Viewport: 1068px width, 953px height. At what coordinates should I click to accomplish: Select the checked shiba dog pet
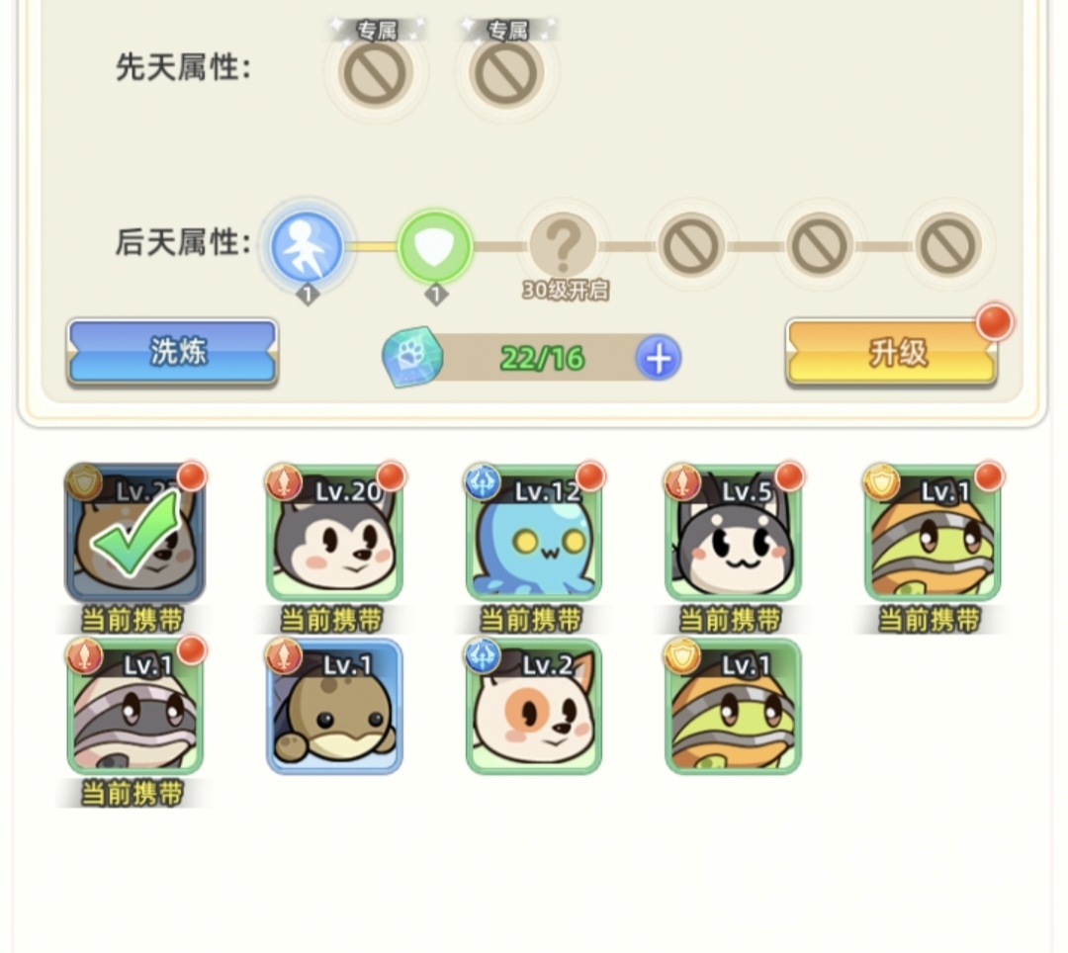tap(134, 533)
